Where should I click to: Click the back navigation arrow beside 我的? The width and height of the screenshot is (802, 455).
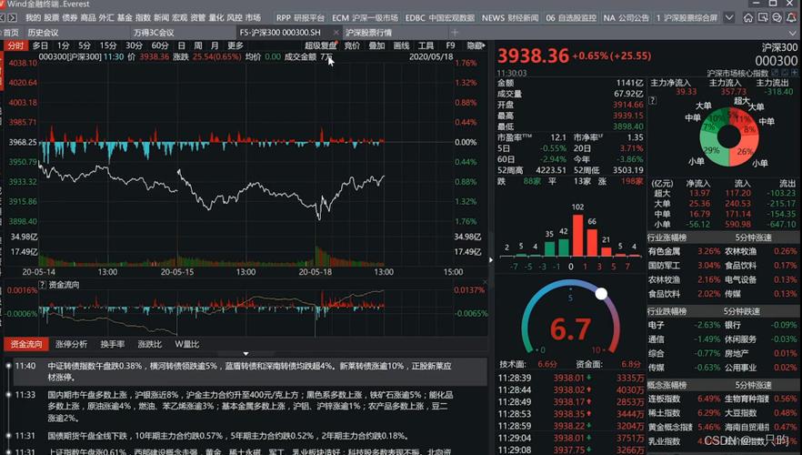point(3,17)
